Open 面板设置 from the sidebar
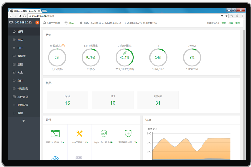 (x=23, y=105)
